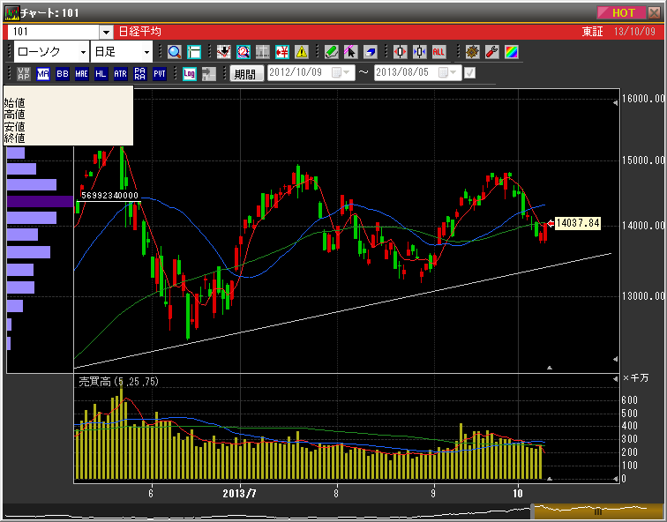The width and height of the screenshot is (667, 522).
Task: Open the rainbow color settings icon
Action: coord(511,52)
